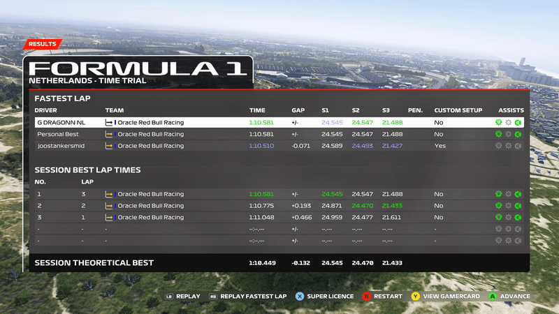Click traction assist icon in 1:10.775 lap row
This screenshot has height=314, width=559.
(498, 206)
